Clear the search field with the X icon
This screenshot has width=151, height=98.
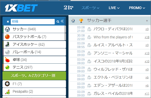[x=8, y=21]
